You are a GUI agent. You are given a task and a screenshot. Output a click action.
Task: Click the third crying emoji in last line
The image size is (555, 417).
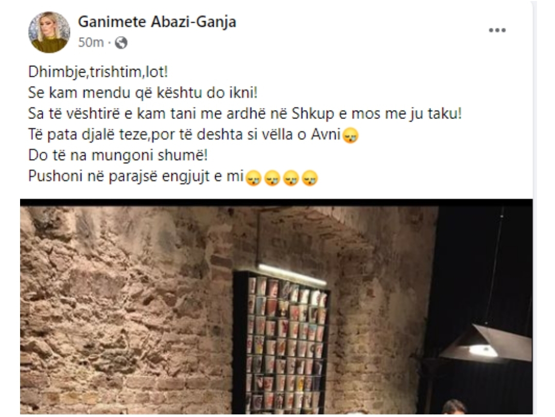click(291, 178)
